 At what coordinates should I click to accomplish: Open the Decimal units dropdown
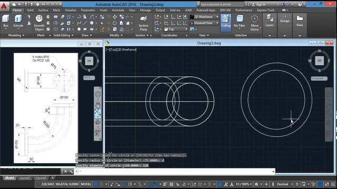[284, 184]
